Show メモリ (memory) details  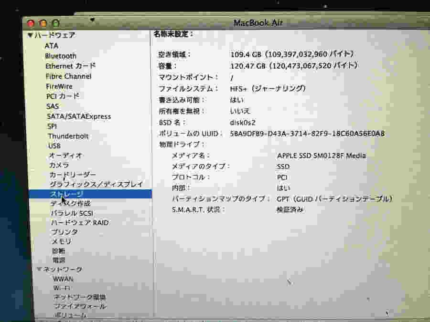[x=62, y=241]
